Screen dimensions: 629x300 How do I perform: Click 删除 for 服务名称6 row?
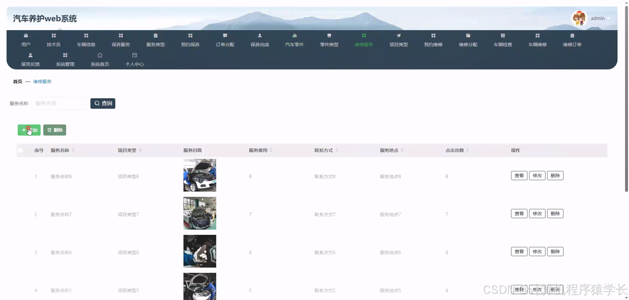pos(555,252)
